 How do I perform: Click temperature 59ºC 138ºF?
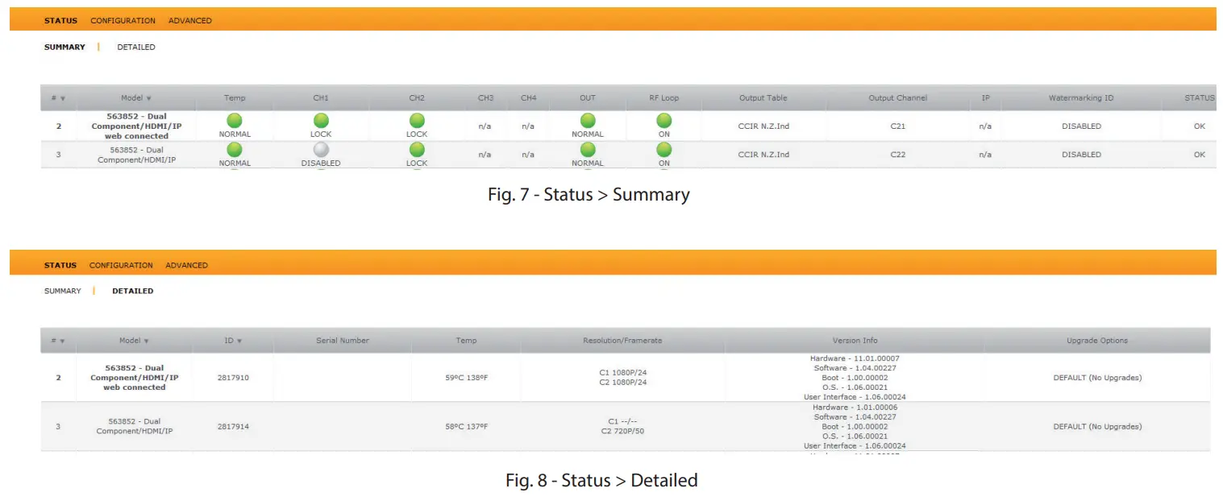coord(466,378)
